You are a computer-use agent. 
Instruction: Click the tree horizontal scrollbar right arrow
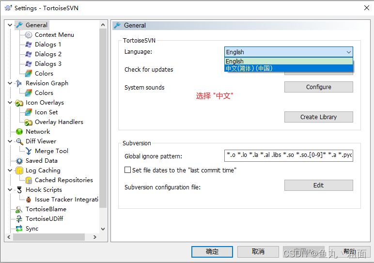tap(94, 237)
